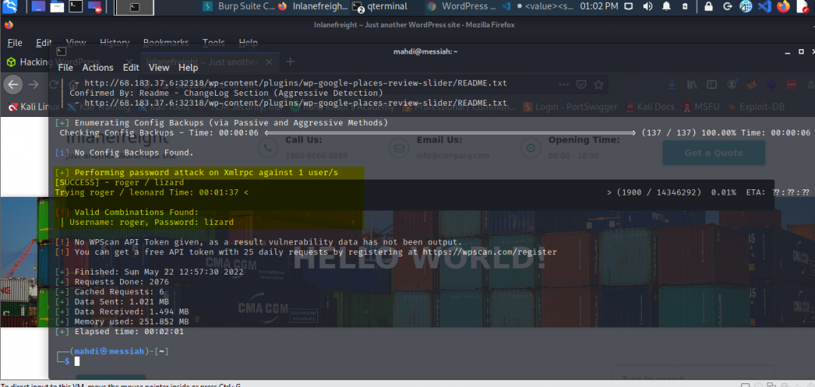This screenshot has width=815, height=387.
Task: Click the Firefox logo in window title bar
Action: (x=8, y=24)
